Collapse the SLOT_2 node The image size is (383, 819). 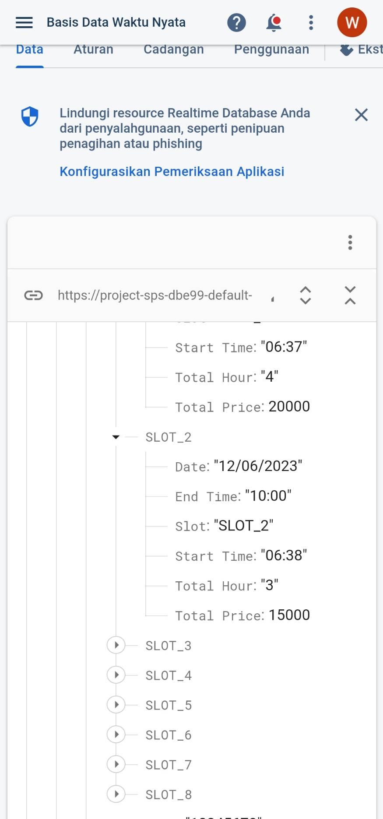tap(116, 437)
